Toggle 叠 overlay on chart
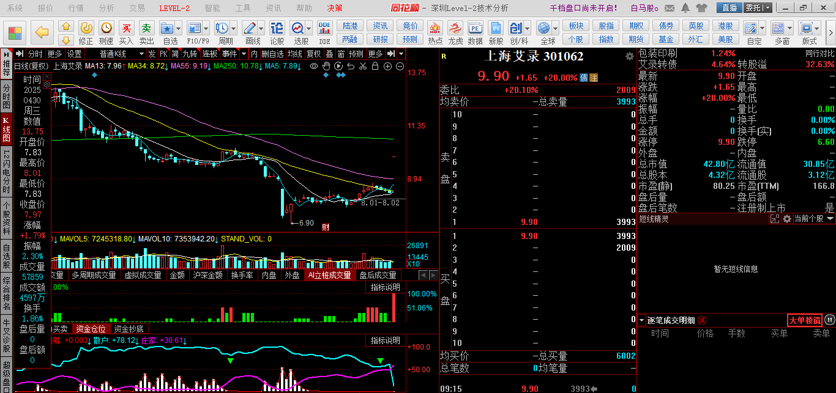This screenshot has width=836, height=393. [329, 54]
